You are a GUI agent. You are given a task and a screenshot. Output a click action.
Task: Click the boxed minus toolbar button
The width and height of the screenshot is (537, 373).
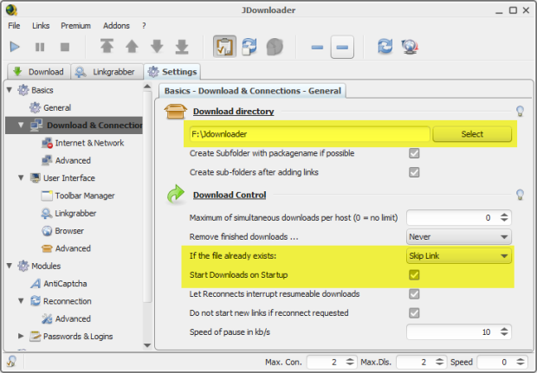click(342, 47)
